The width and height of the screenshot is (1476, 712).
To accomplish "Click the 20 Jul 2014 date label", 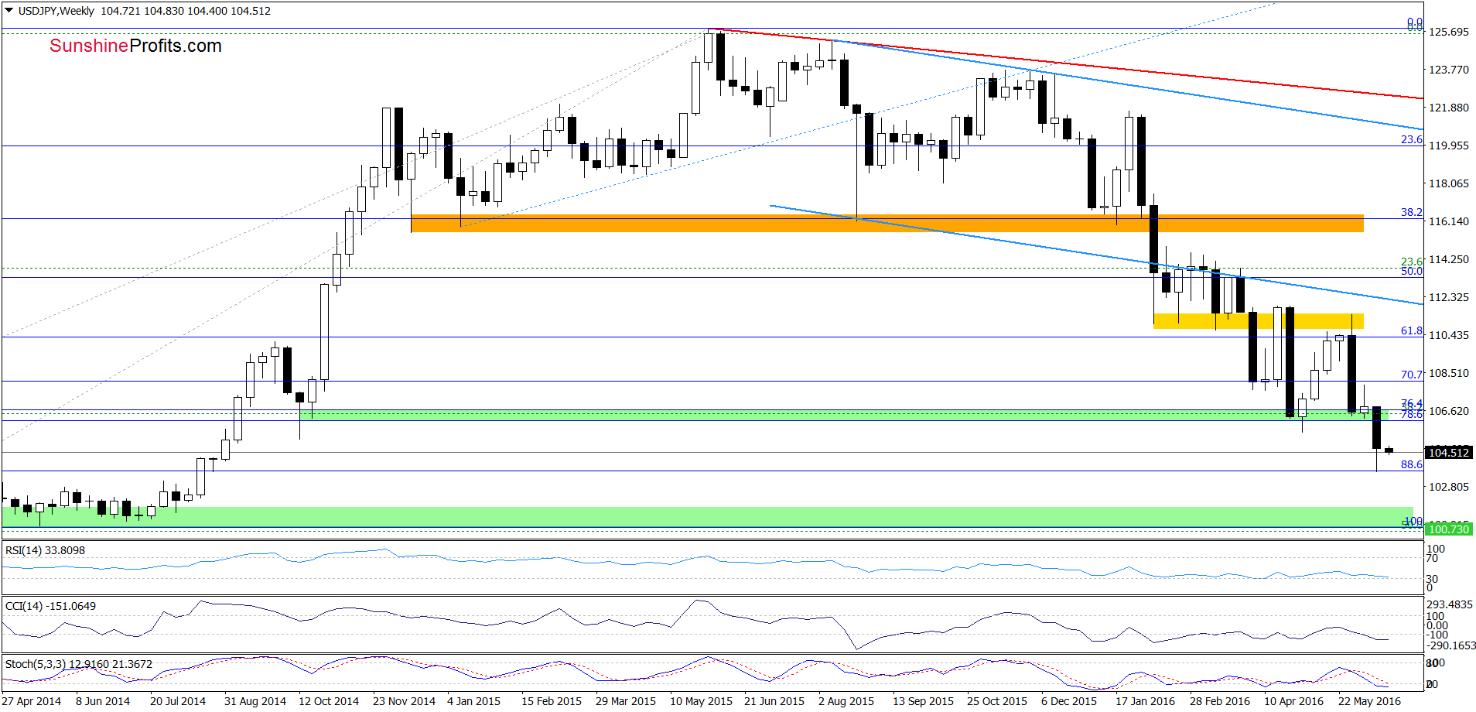I will [x=178, y=701].
